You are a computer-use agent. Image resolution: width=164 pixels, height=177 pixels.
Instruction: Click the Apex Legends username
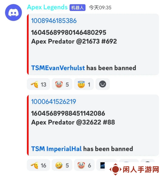(47, 7)
